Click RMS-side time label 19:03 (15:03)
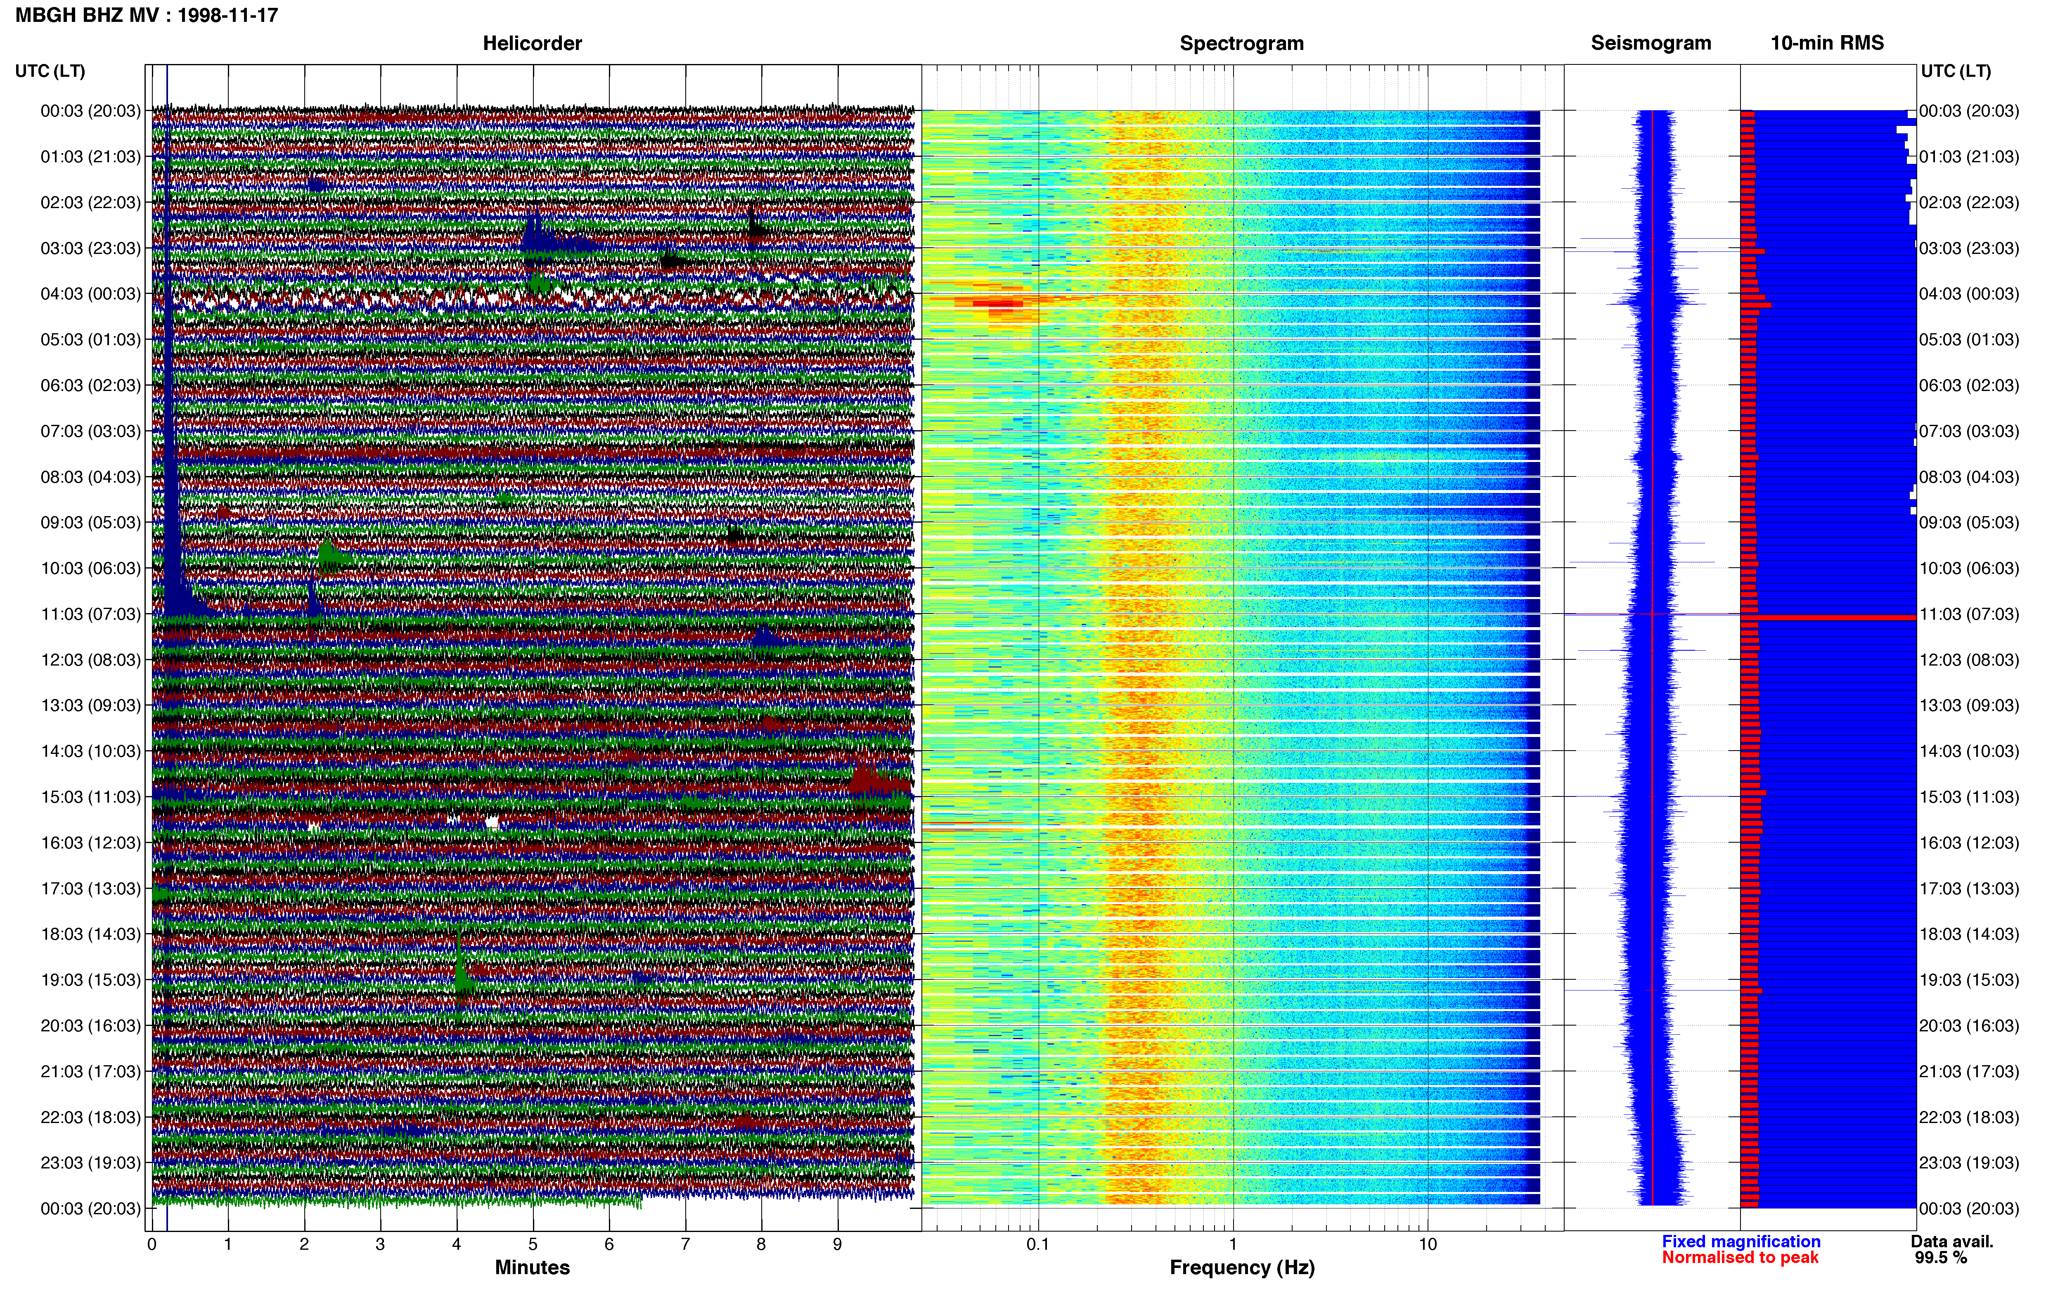Screen dimensions: 2072x1296 [1969, 980]
